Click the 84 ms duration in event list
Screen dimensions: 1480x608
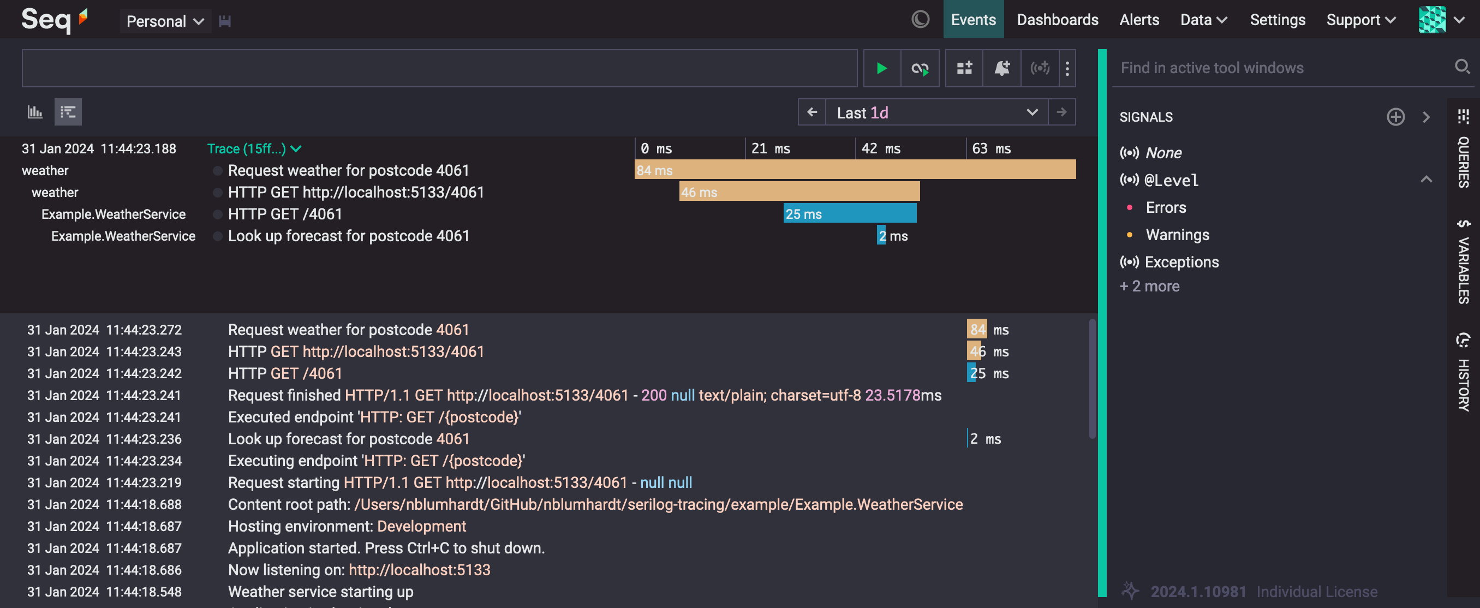(x=988, y=330)
